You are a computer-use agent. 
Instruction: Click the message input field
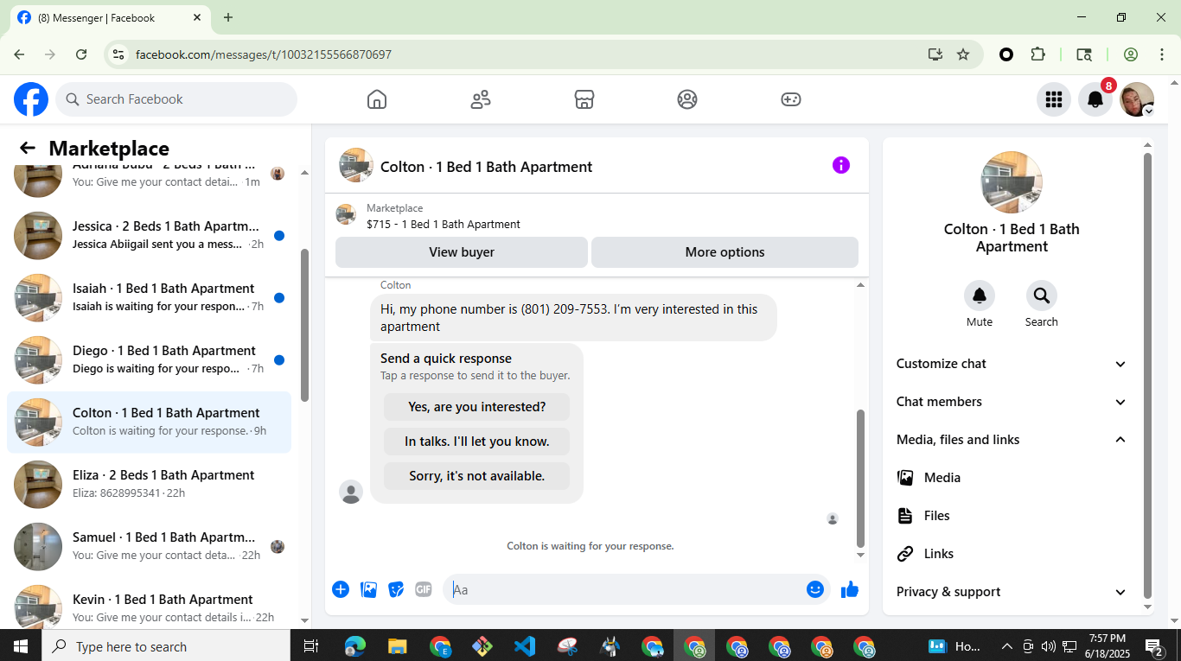point(624,589)
